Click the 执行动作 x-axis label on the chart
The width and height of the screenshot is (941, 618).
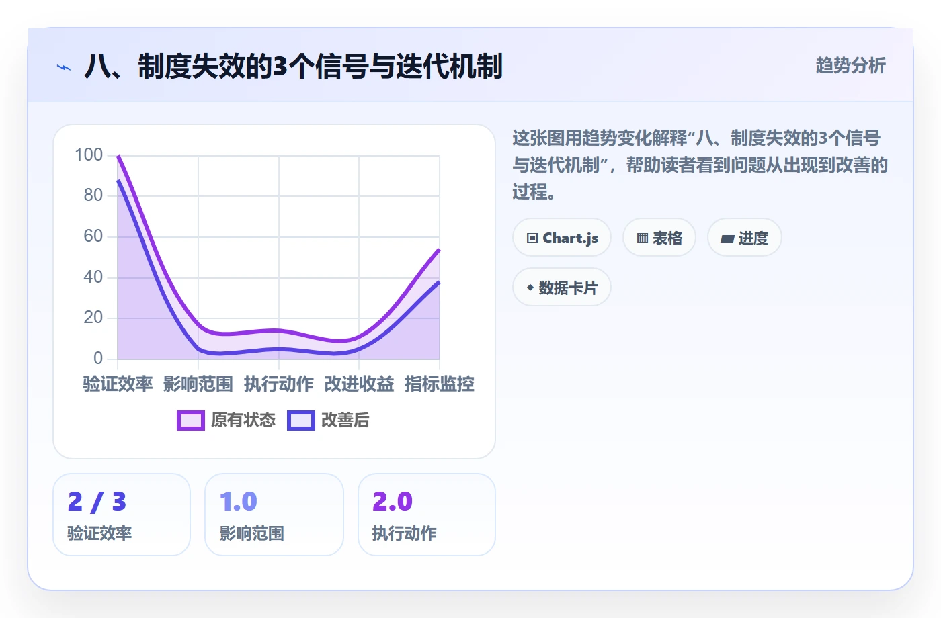pos(279,384)
